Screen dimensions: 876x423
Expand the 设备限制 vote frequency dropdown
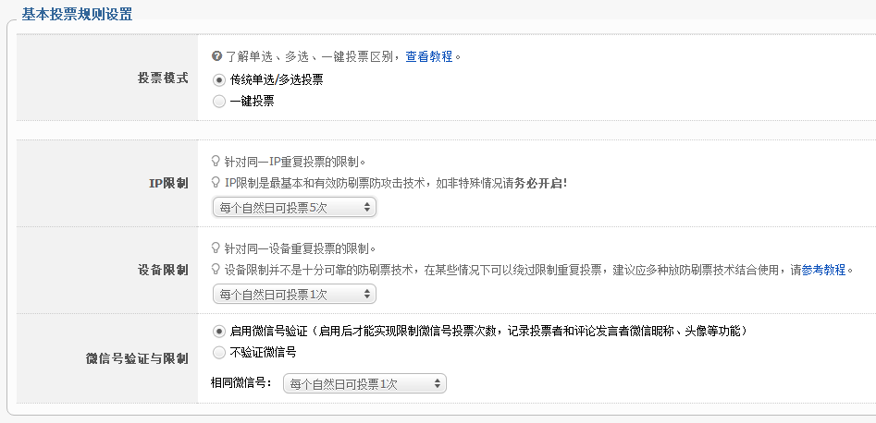pos(294,295)
